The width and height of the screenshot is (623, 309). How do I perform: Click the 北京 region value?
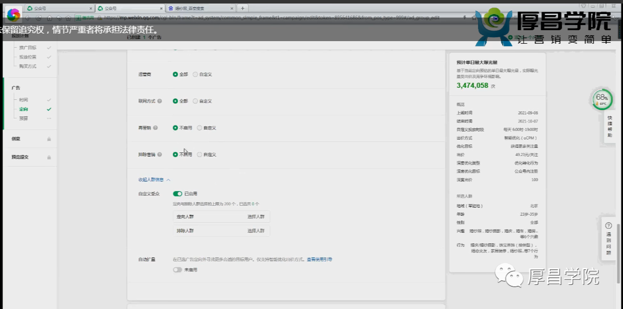pos(534,206)
